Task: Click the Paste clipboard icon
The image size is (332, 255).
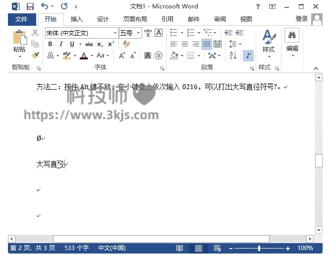Action: (x=20, y=38)
